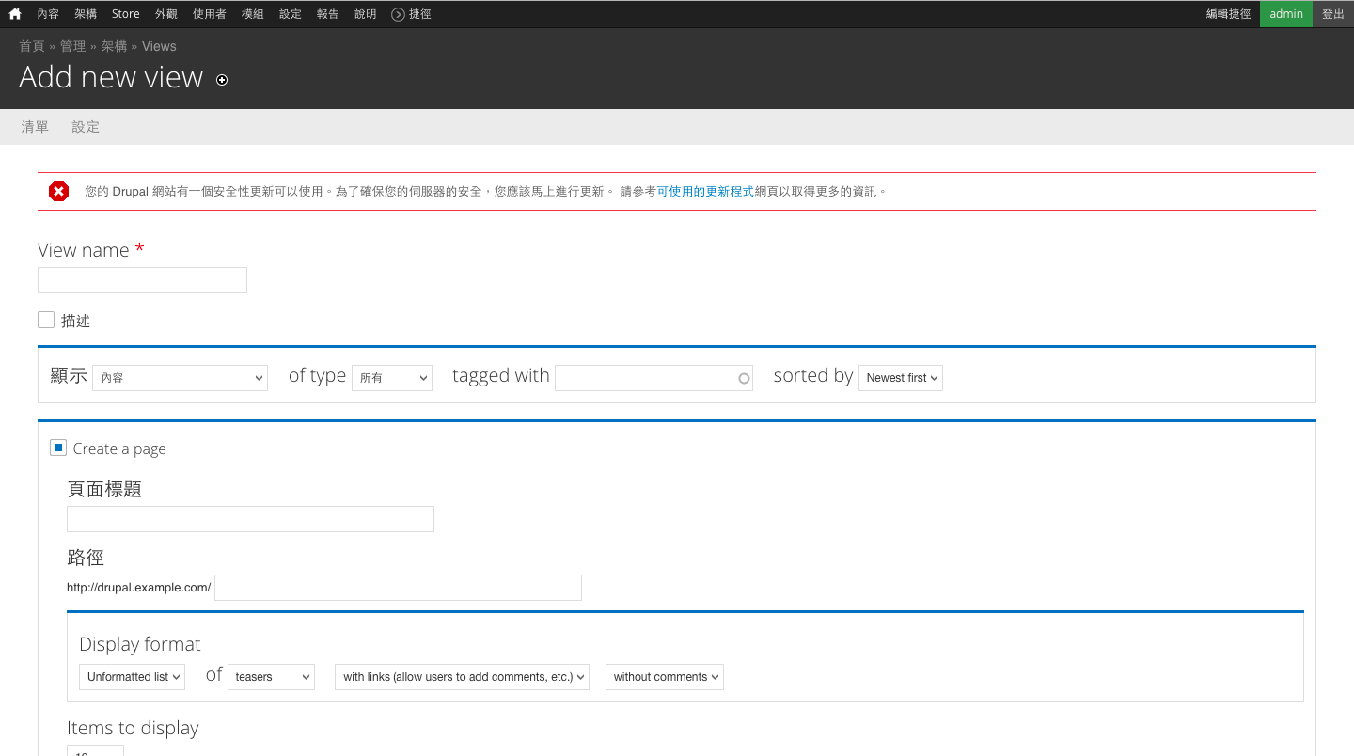Screen dimensions: 1354x756
Task: Click the red error status icon
Action: coord(58,192)
